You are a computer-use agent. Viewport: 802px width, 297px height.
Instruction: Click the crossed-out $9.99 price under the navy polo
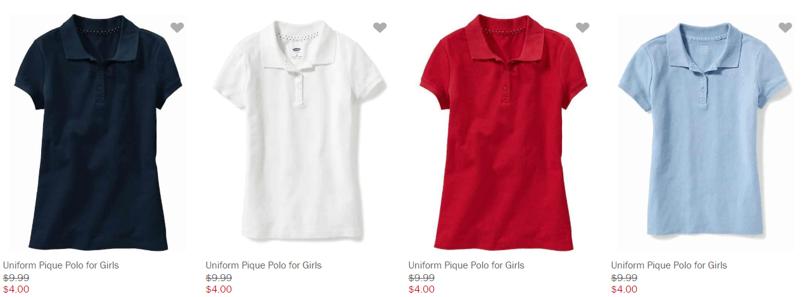(16, 278)
